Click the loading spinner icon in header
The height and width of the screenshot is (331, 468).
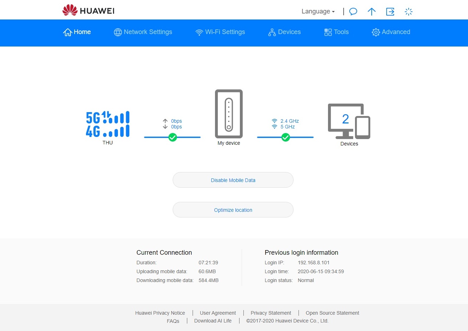tap(409, 12)
